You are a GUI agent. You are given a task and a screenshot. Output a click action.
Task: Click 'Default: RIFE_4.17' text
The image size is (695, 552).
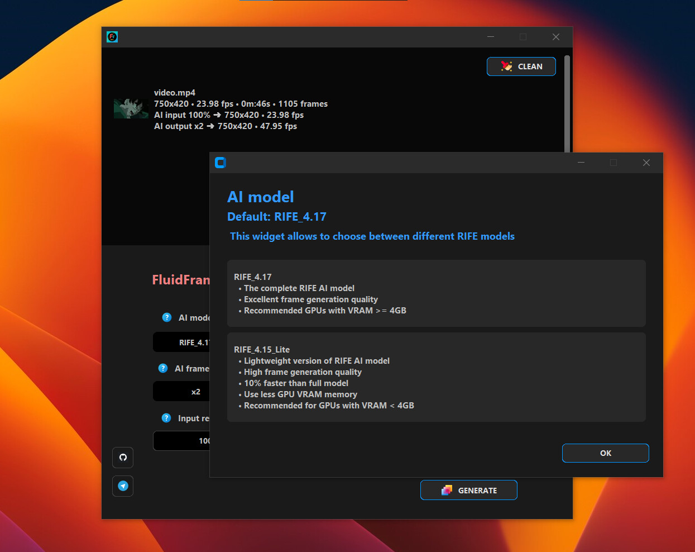277,217
